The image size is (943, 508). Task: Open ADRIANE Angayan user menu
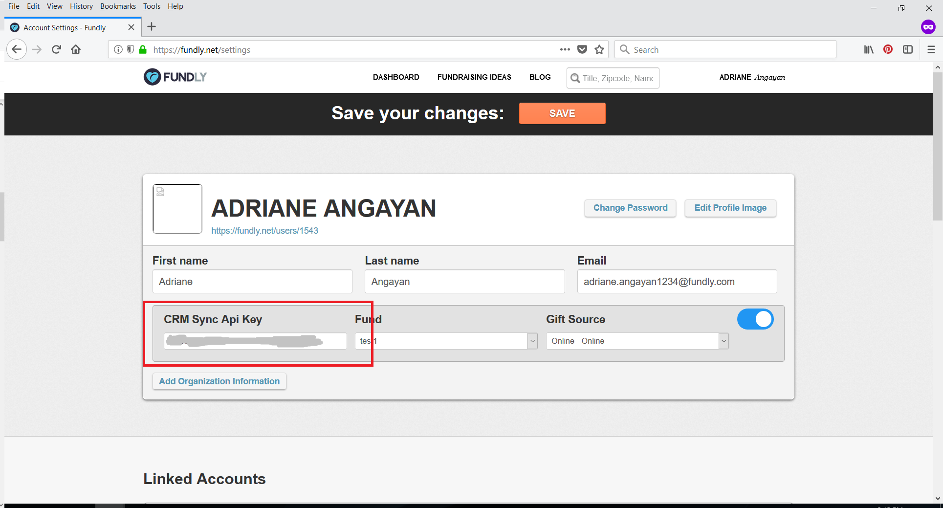[752, 77]
